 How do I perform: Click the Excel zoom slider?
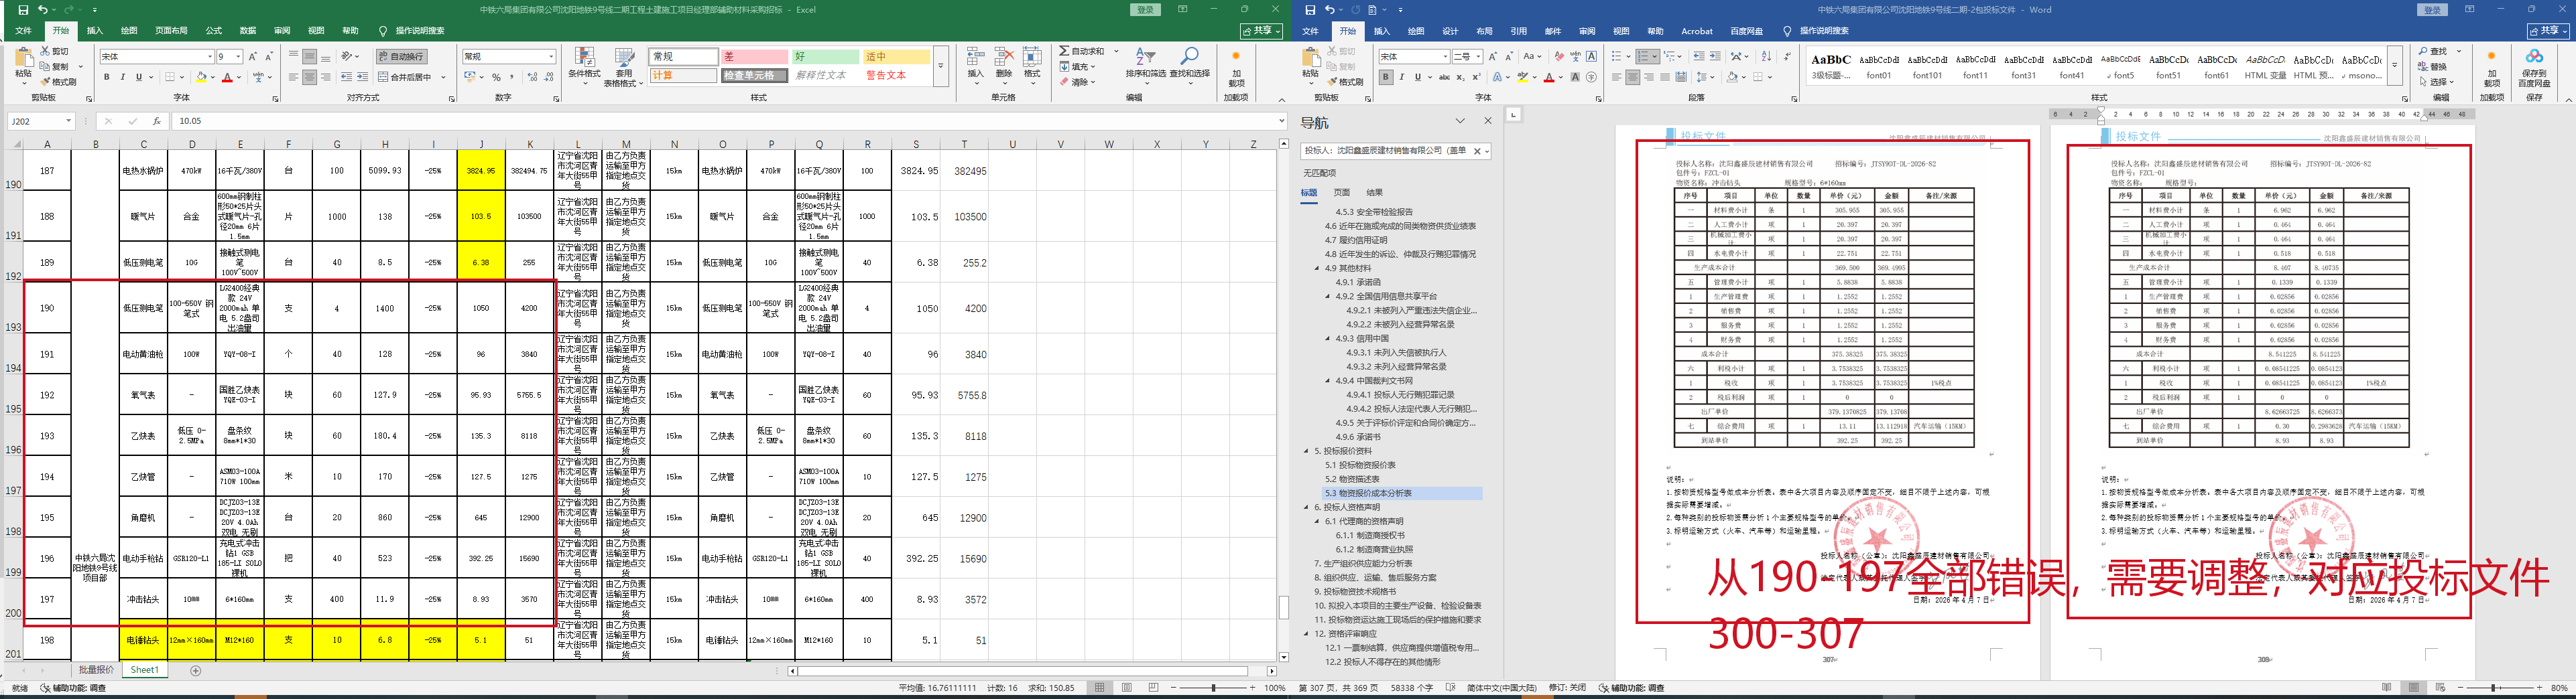[1214, 688]
